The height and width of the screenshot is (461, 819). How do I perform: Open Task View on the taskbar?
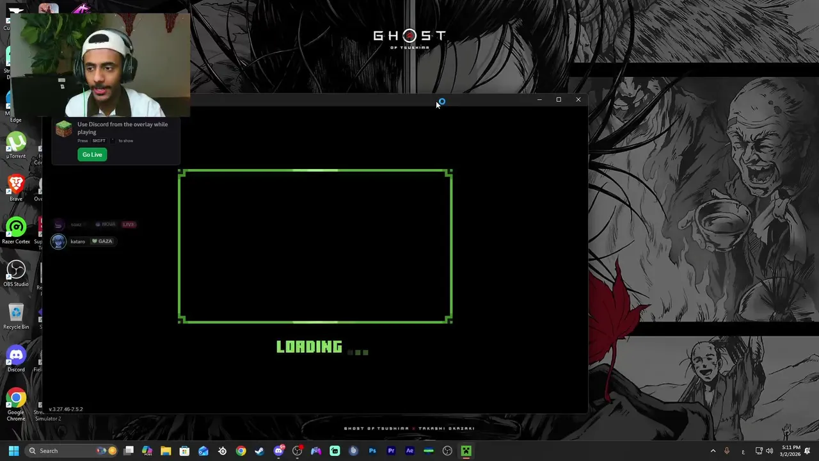(129, 451)
